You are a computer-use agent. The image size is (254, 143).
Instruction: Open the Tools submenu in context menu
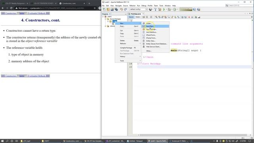pos(128,61)
